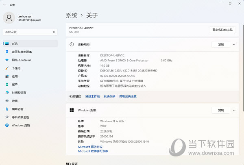The height and width of the screenshot is (165, 244).
Task: Click the time and language globe icon
Action: pos(7,93)
